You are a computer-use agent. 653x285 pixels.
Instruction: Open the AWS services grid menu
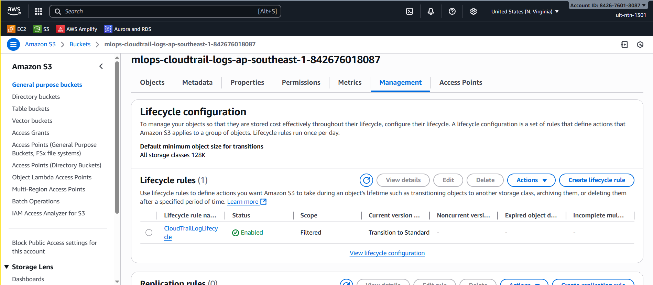pyautogui.click(x=39, y=11)
